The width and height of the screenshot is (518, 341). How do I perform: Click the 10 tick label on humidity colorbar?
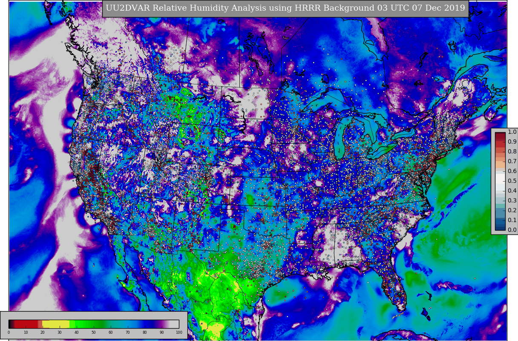(26, 332)
